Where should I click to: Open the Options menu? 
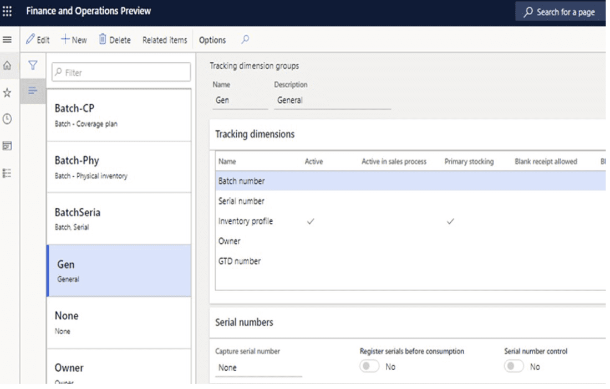tap(213, 40)
